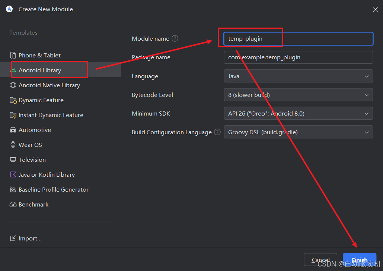Click the Instant Dynamic Feature icon

(x=13, y=115)
